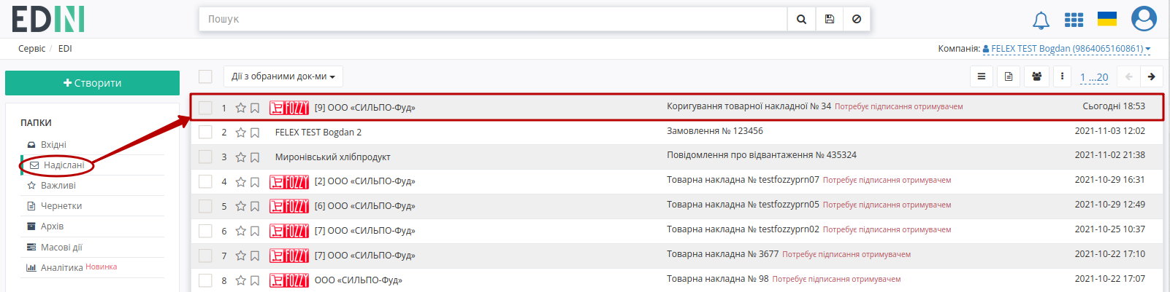Open the Архів folder

(52, 226)
